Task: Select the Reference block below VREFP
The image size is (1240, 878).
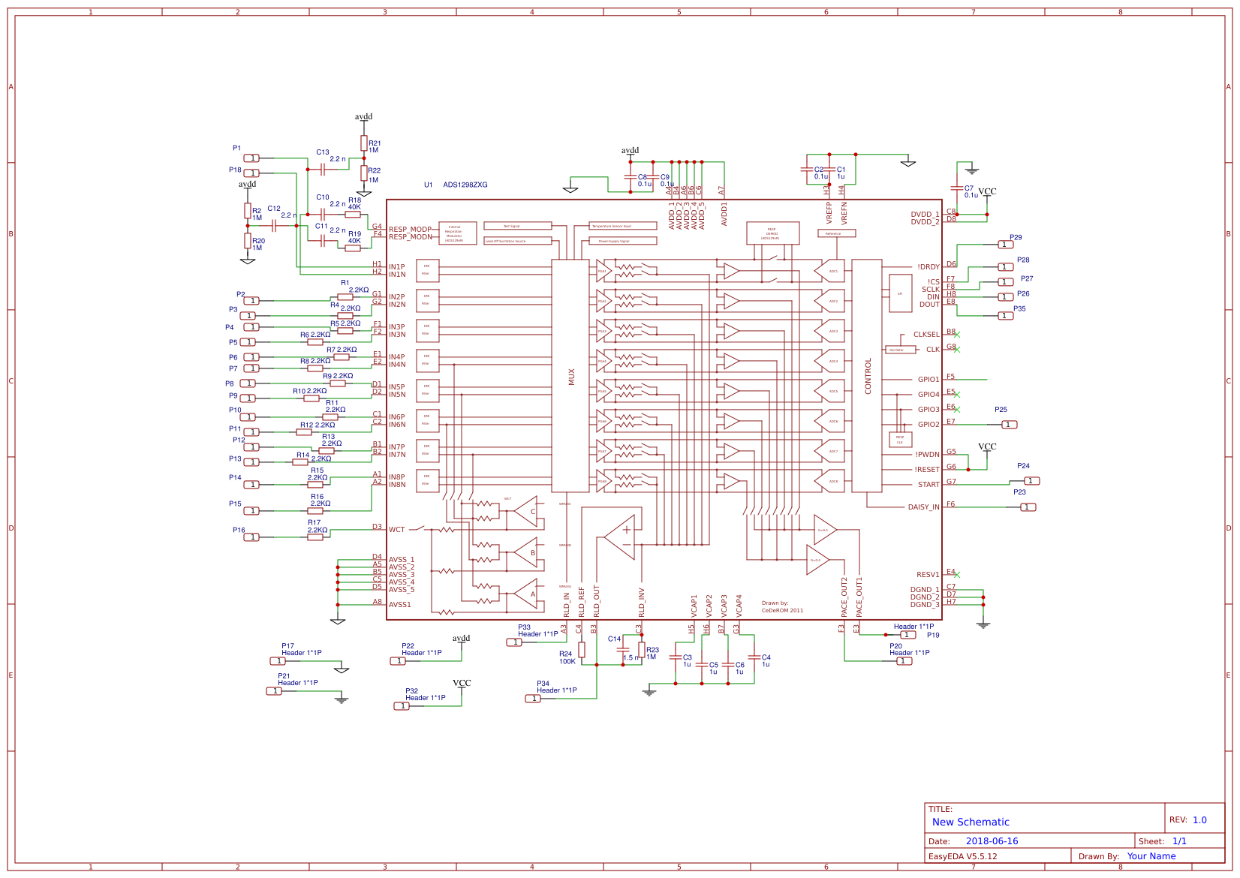Action: point(835,233)
